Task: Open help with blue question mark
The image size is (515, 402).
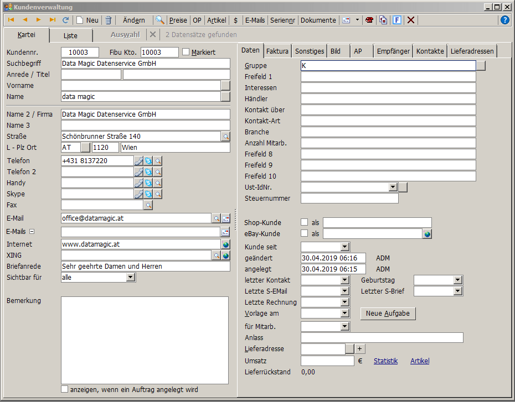Action: point(505,20)
